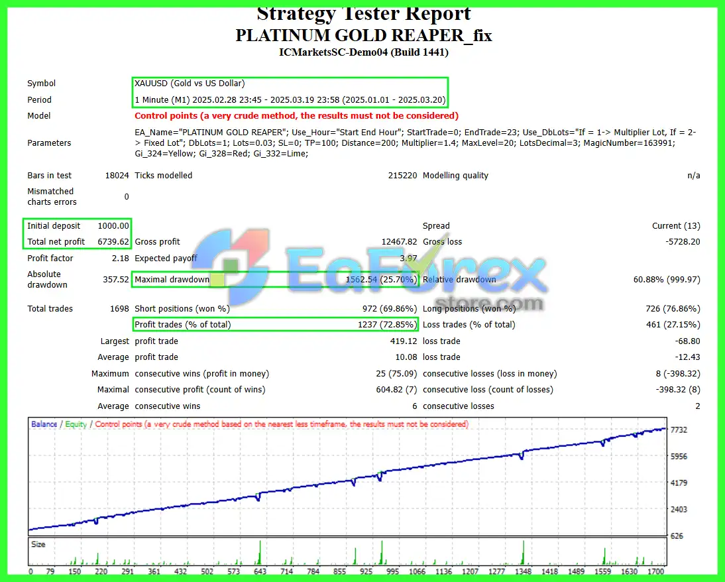Image resolution: width=725 pixels, height=582 pixels.
Task: Select the parameters text starting with "EA_Name="
Action: pos(416,143)
